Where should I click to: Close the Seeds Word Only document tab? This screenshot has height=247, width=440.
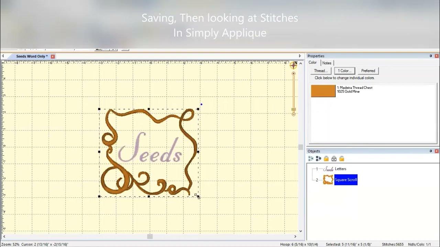click(x=53, y=56)
